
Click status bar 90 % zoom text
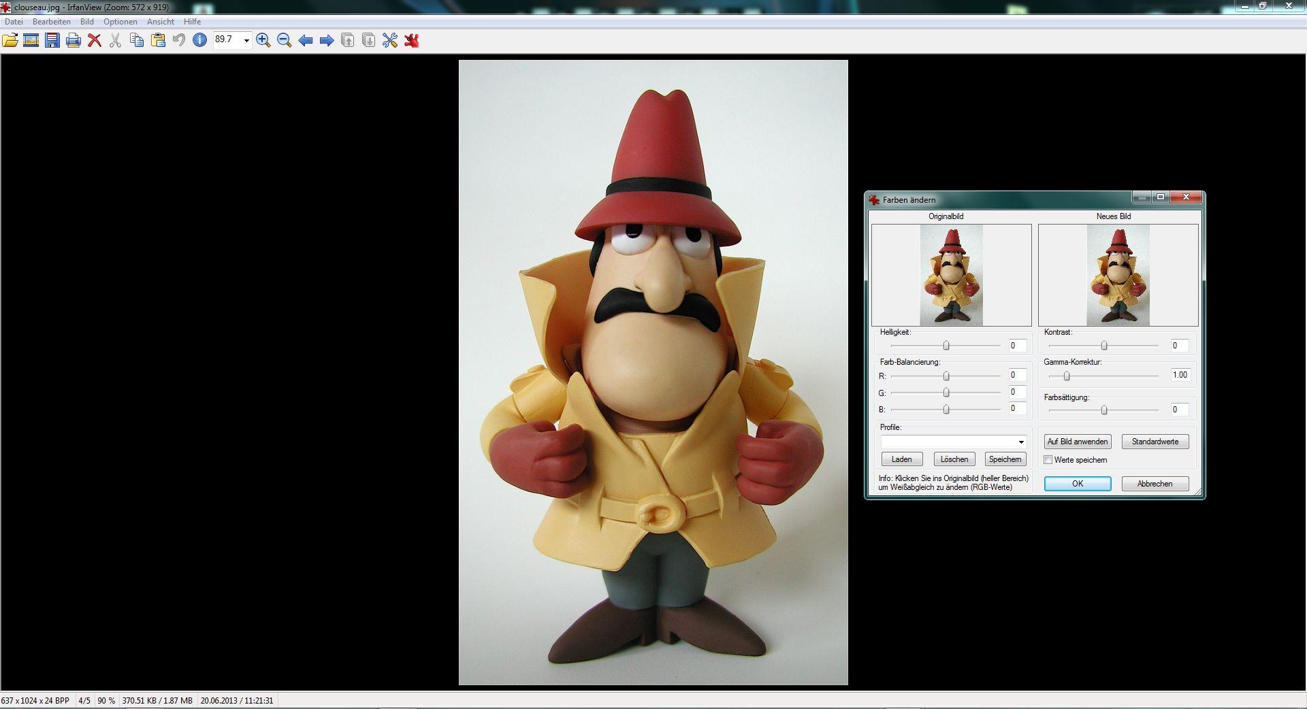point(106,700)
